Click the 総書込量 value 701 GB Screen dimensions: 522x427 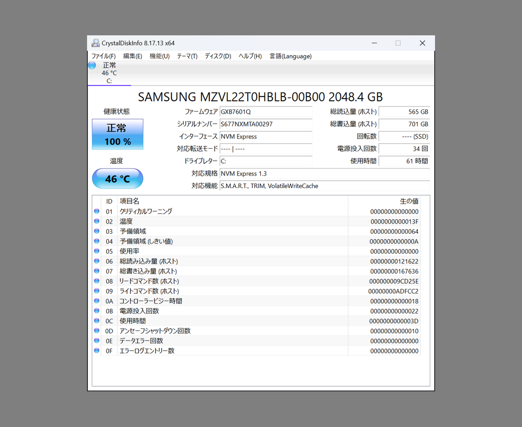(x=404, y=124)
